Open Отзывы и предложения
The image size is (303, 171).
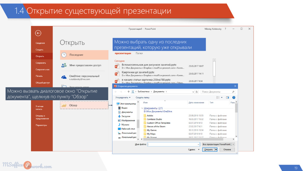[x=42, y=117]
